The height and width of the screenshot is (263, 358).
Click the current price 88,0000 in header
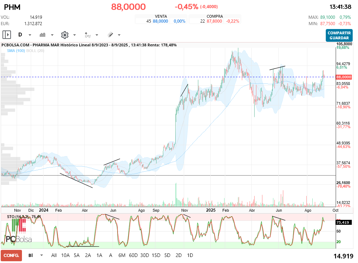[x=128, y=7]
